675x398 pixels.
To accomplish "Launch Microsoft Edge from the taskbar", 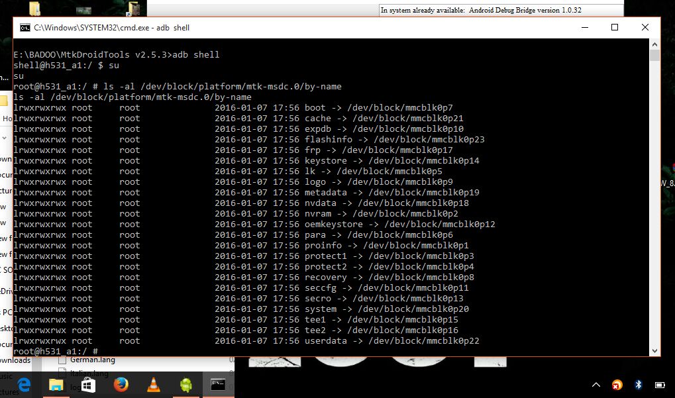I will click(x=25, y=385).
